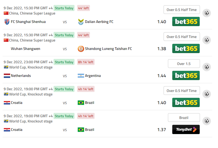Click the FC Shanghai Shenhua team crest
This screenshot has width=218, height=148.
point(7,22)
